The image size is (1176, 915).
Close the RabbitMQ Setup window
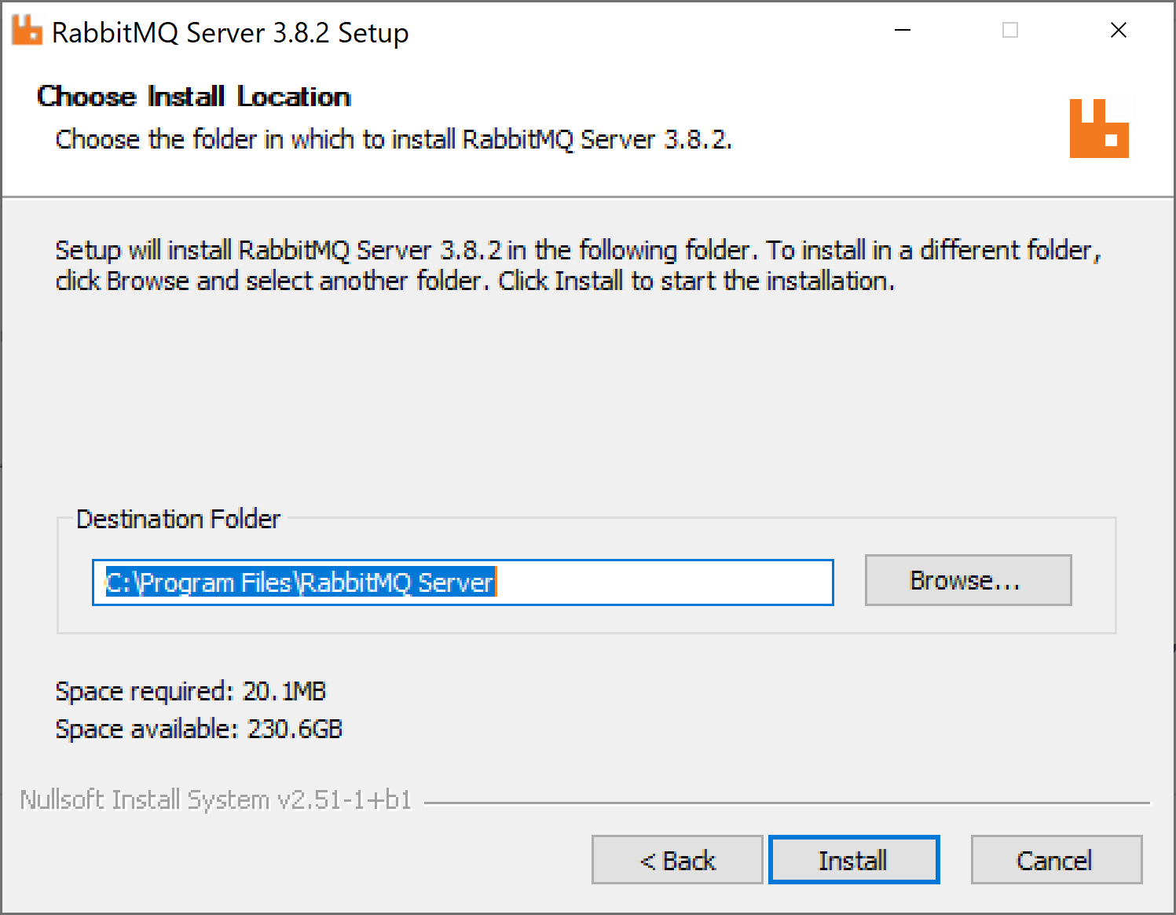point(1119,30)
